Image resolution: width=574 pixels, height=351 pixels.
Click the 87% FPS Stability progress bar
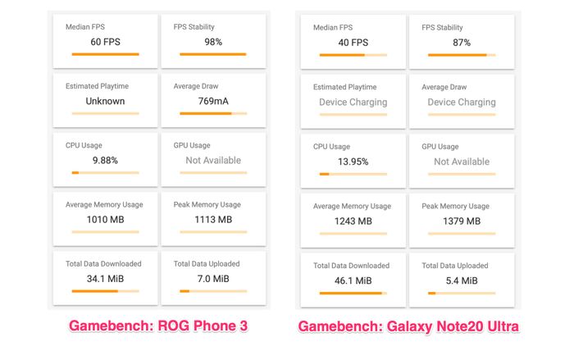[x=462, y=55]
